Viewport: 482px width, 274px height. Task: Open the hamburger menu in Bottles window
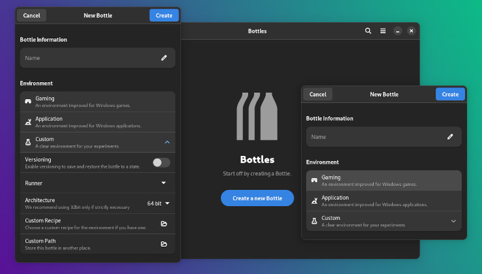[x=383, y=31]
